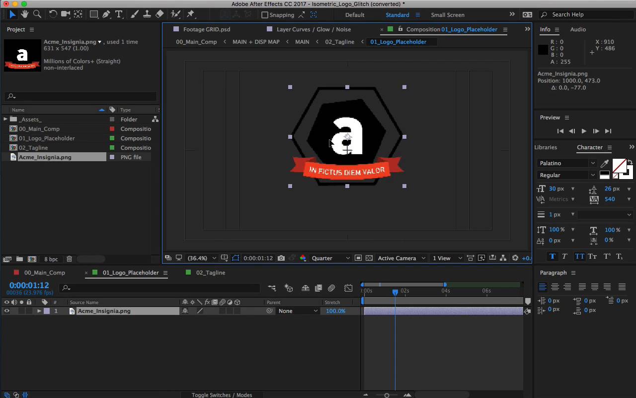Open Palatino font family dropdown
The image size is (636, 398).
[566, 163]
